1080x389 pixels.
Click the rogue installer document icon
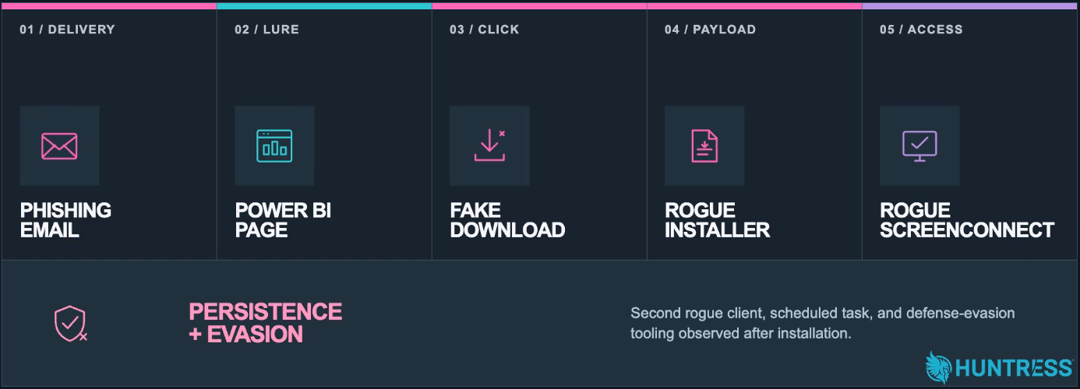[704, 145]
